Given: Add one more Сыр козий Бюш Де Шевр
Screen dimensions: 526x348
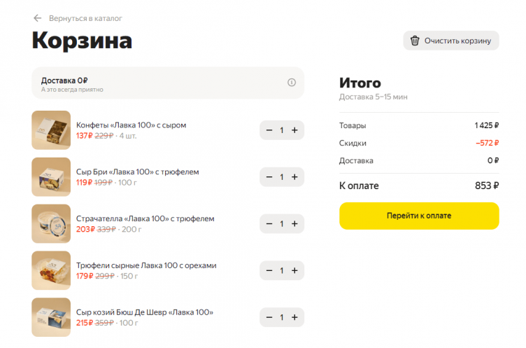Looking at the screenshot, I should coord(294,317).
